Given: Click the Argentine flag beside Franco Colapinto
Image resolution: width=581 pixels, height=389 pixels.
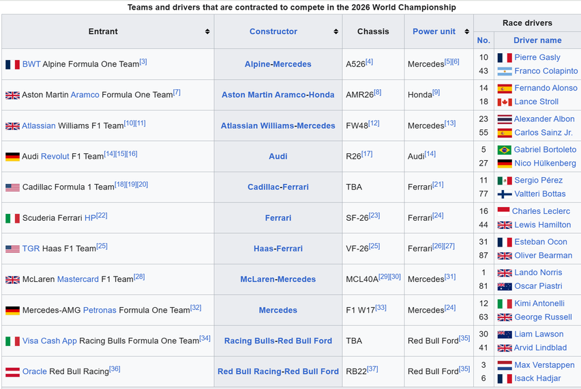Looking at the screenshot, I should pos(504,71).
